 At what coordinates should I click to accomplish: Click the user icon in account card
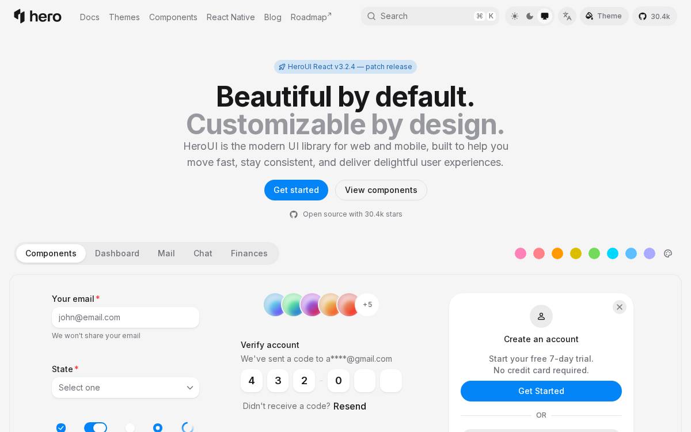(541, 316)
